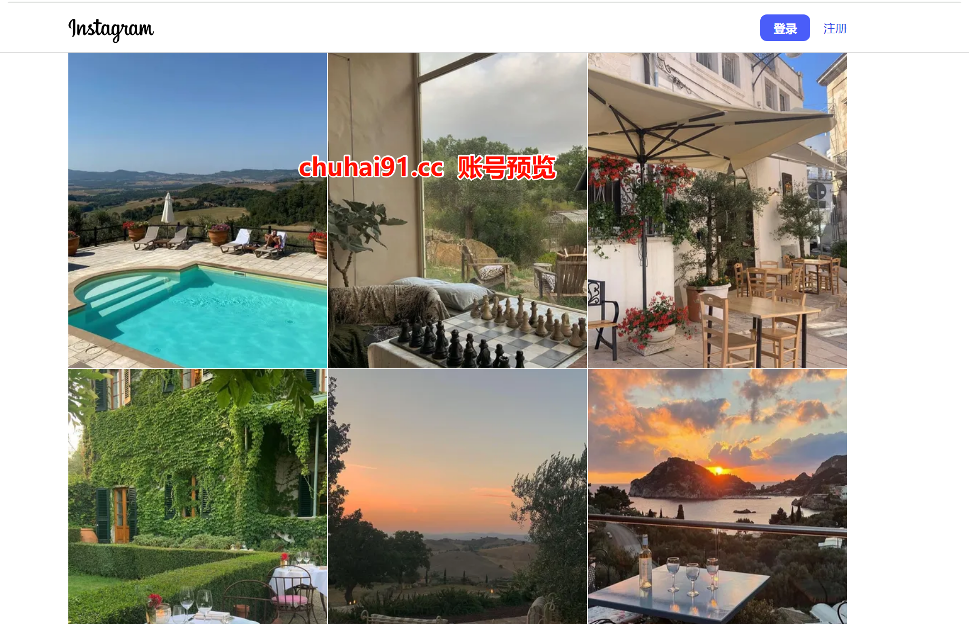Open the chessboard terrace photo post

458,210
